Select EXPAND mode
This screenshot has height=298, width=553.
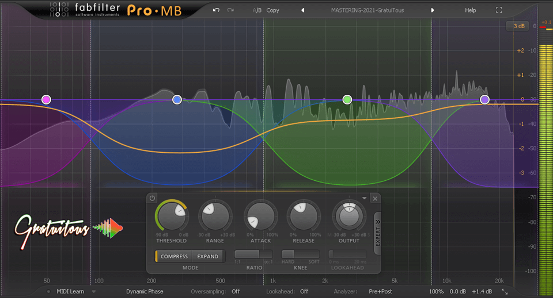(207, 257)
